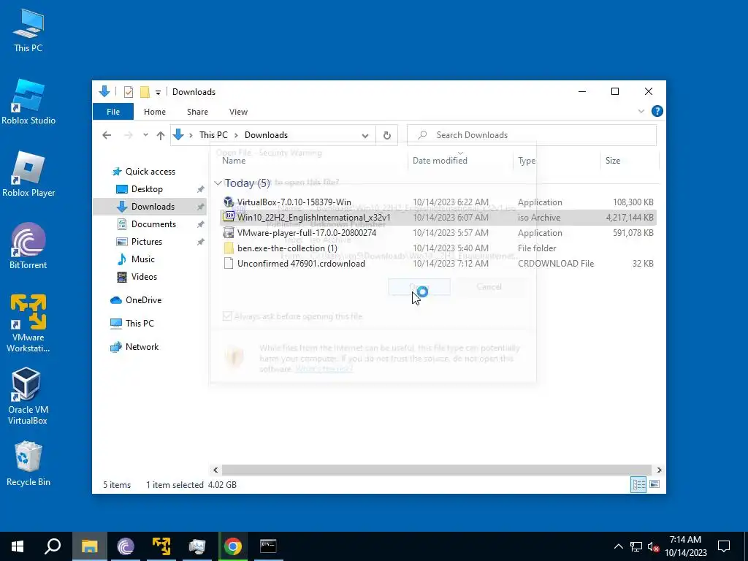
Task: Select Win10_22H2_EnglishInternational_x32v1 ISO file
Action: point(438,218)
